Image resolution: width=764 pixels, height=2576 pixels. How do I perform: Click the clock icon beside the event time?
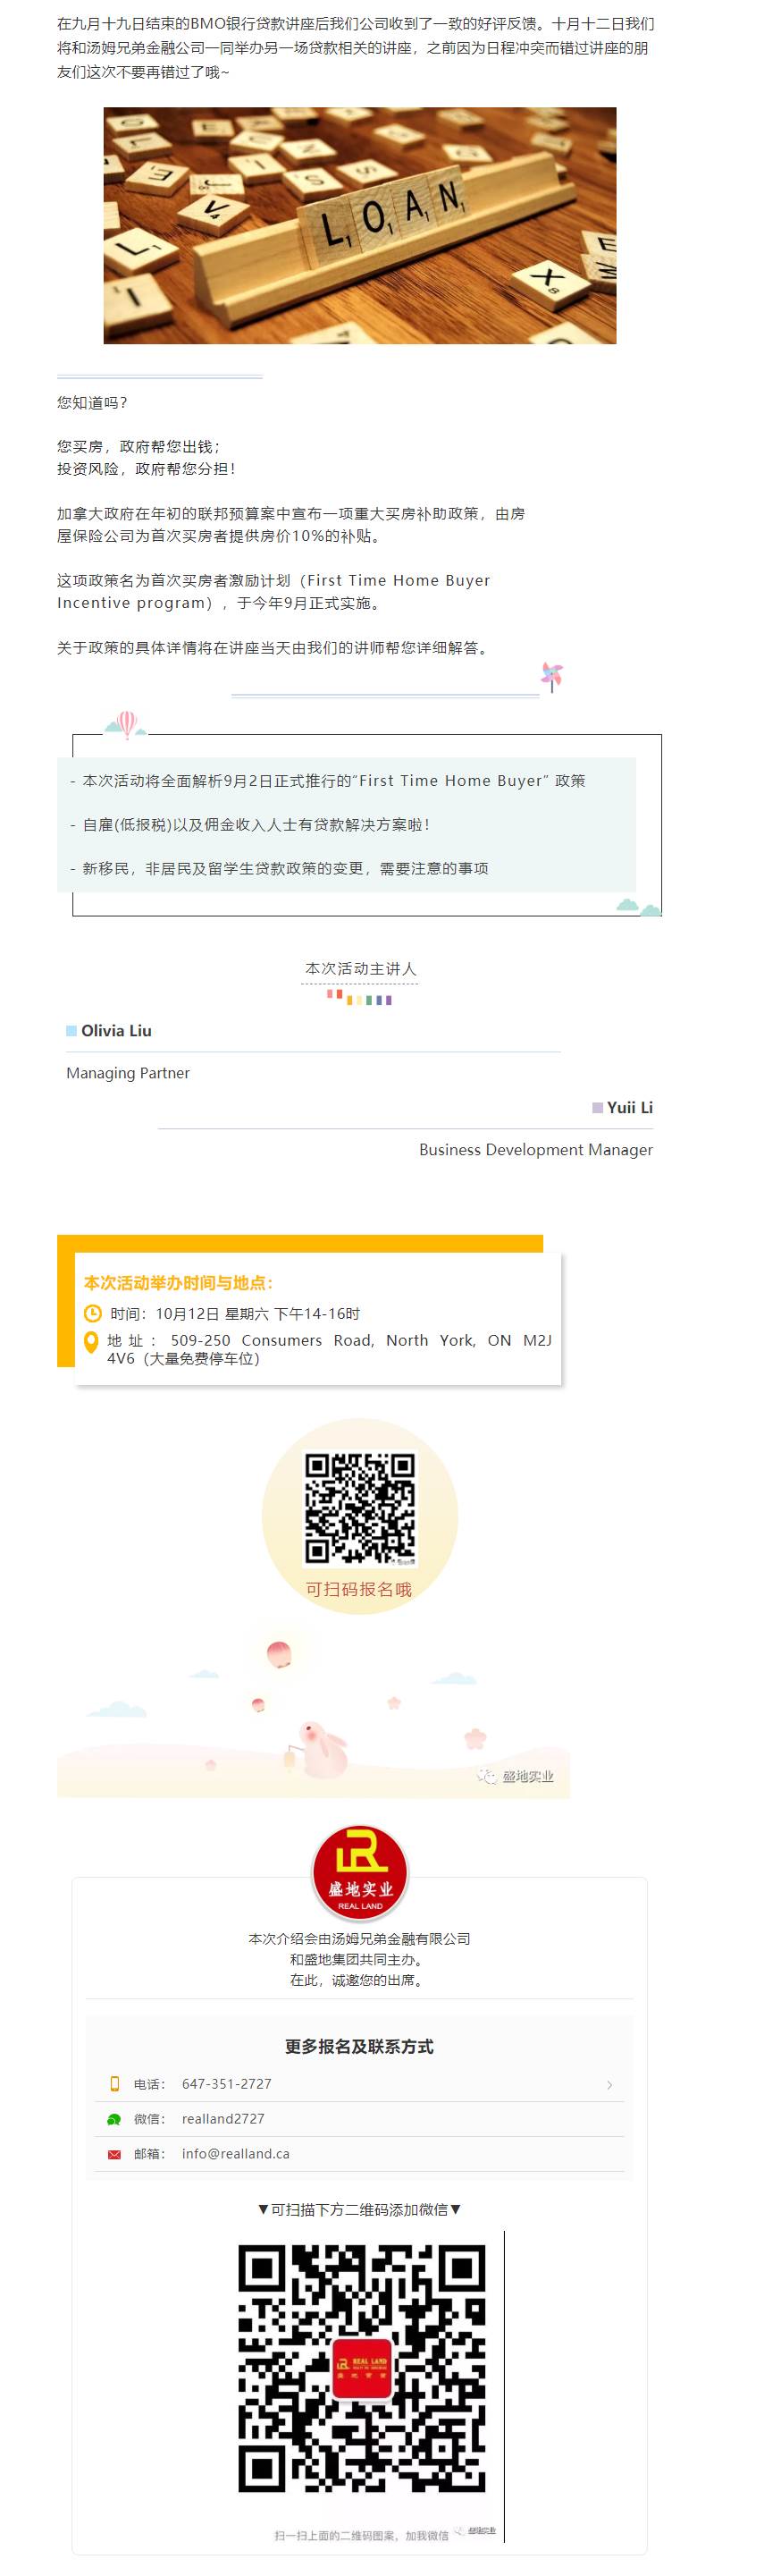pos(92,1313)
